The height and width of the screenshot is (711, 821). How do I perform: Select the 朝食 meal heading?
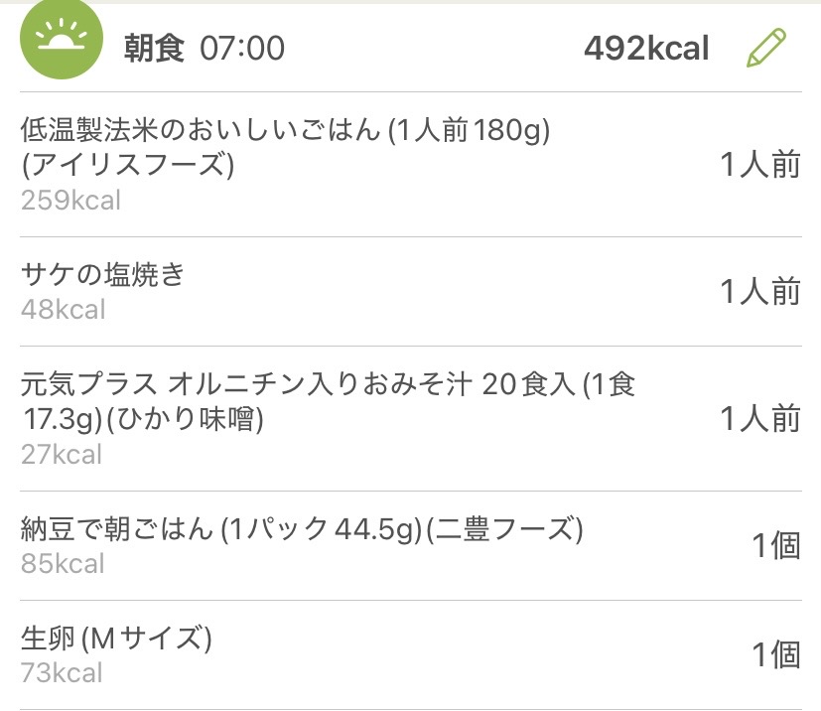pos(154,48)
